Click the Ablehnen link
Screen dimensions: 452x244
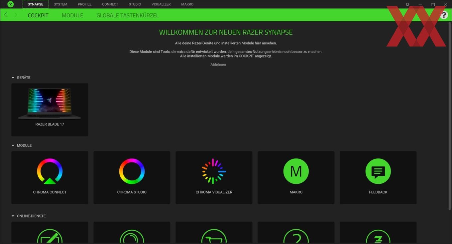218,65
